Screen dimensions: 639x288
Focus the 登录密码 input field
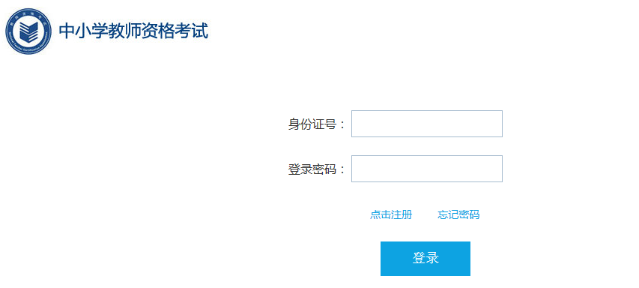point(427,169)
